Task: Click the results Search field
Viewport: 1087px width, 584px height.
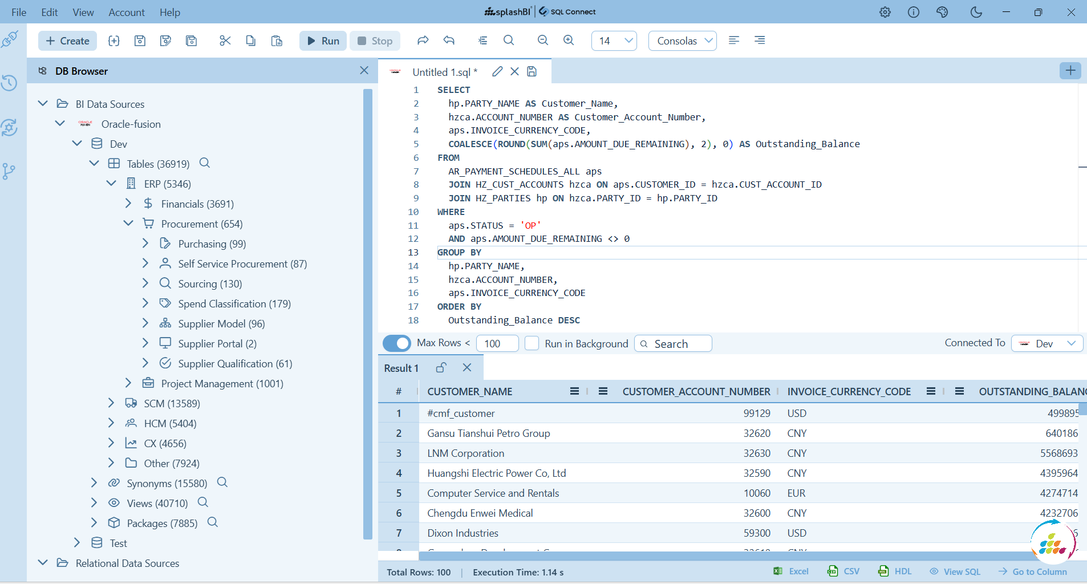Action: pos(673,343)
